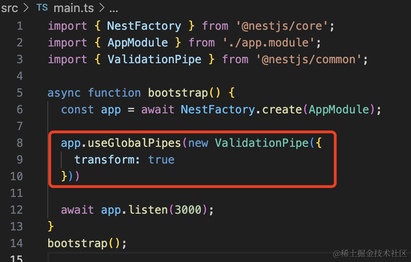
Task: Click the TS file icon in breadcrumb
Action: [42, 8]
